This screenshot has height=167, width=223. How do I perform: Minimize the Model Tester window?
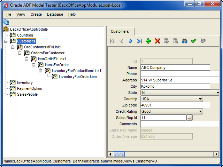click(190, 4)
